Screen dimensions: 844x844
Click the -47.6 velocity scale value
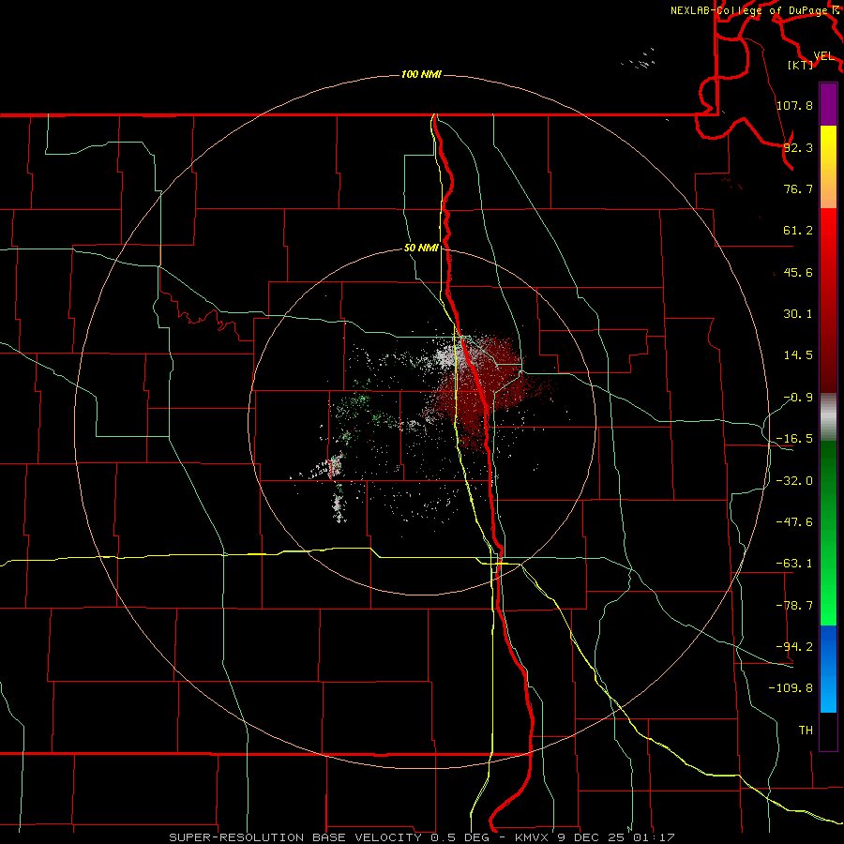coord(794,522)
